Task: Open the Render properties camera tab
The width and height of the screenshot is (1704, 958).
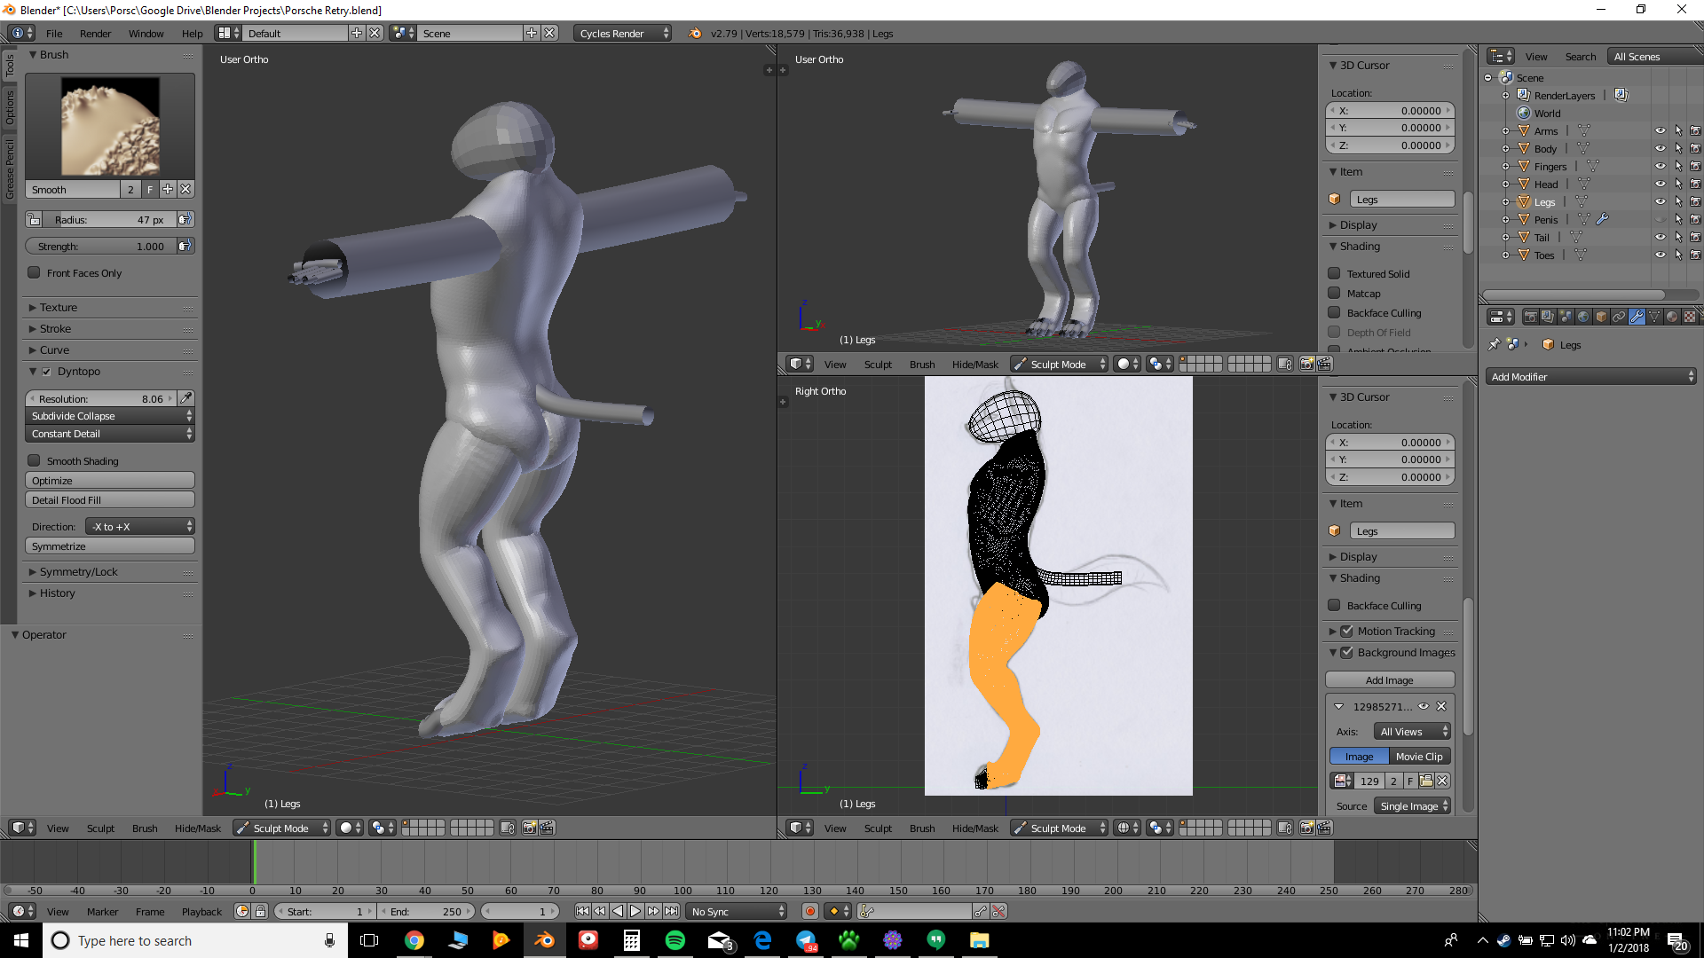Action: [1531, 317]
